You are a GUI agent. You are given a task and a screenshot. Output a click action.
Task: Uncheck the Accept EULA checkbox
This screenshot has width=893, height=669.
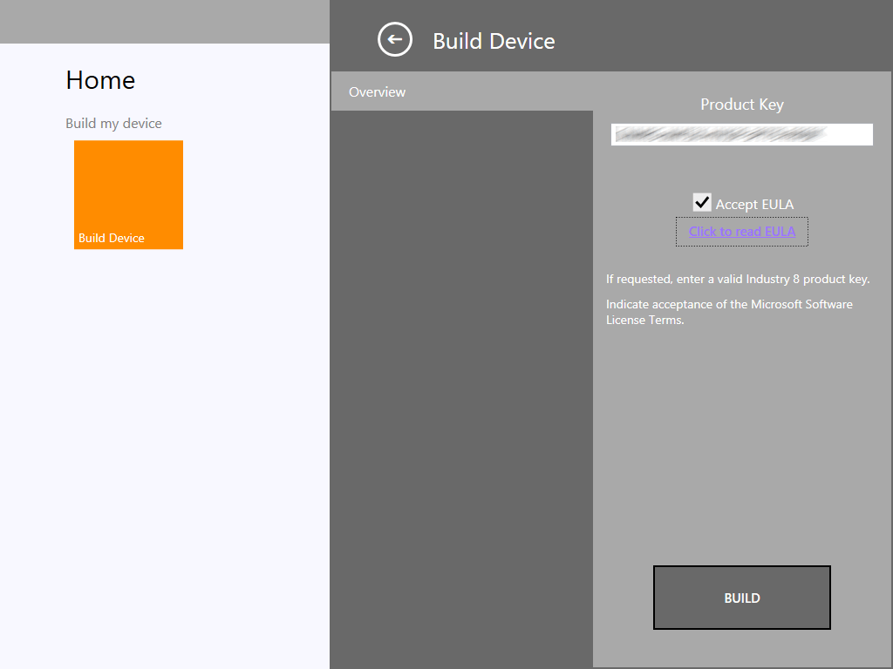(x=702, y=202)
